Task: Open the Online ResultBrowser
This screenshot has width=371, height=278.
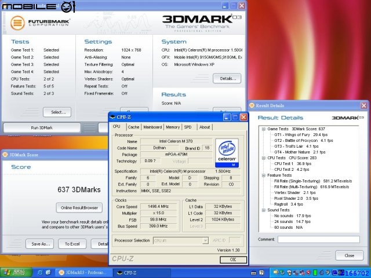Action: coord(79,208)
